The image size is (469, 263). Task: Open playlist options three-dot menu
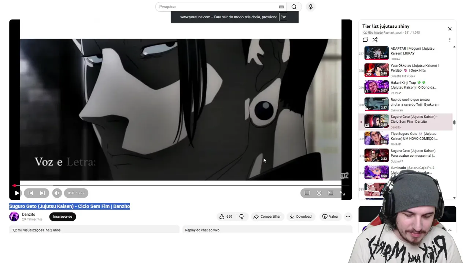(x=450, y=39)
